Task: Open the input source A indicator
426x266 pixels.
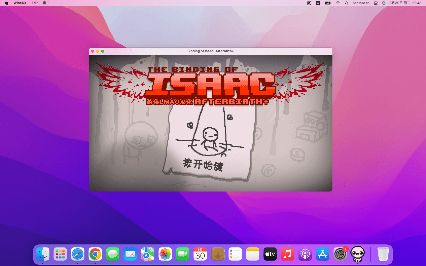Action: pyautogui.click(x=318, y=3)
